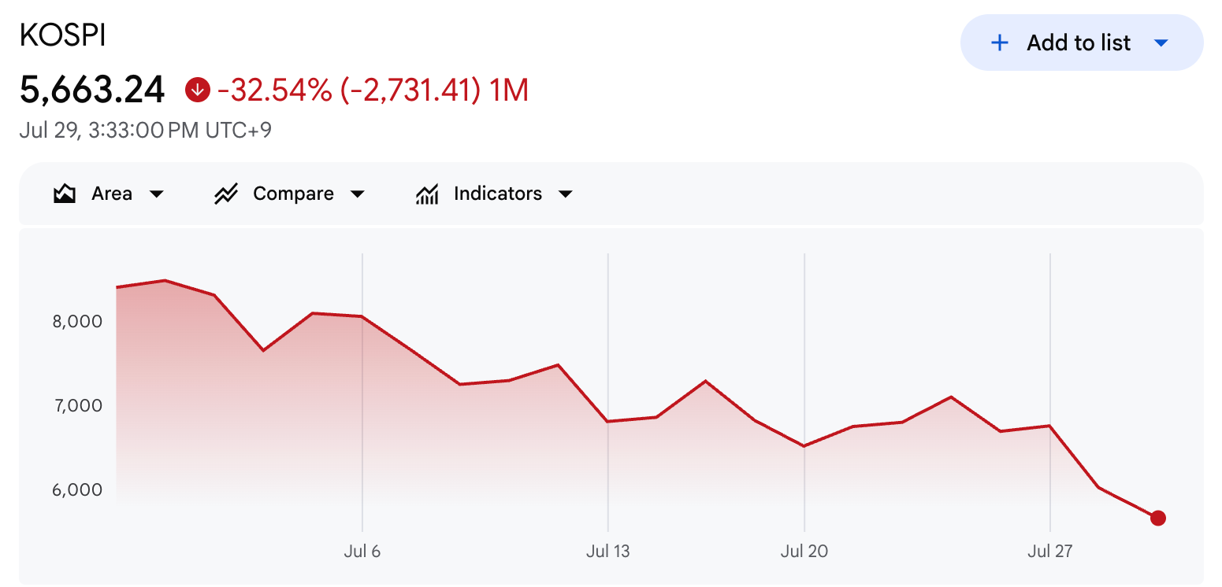Click the red down-arrow change icon
The image size is (1222, 587).
[x=197, y=90]
